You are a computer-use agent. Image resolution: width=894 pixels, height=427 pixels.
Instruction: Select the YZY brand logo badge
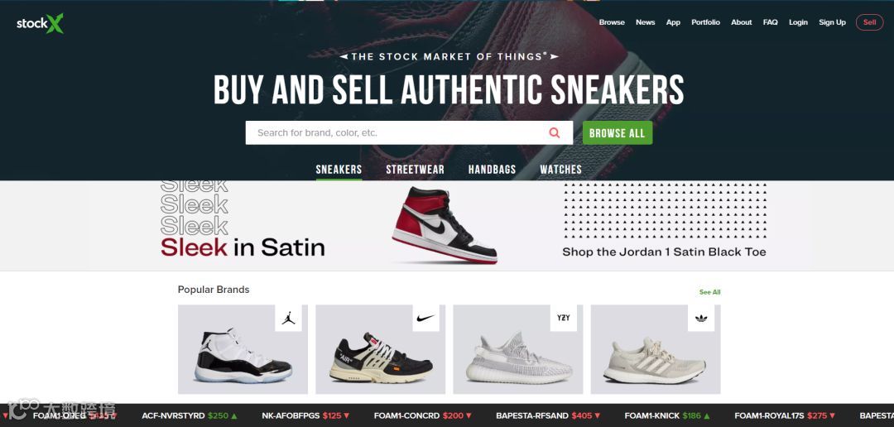[564, 318]
